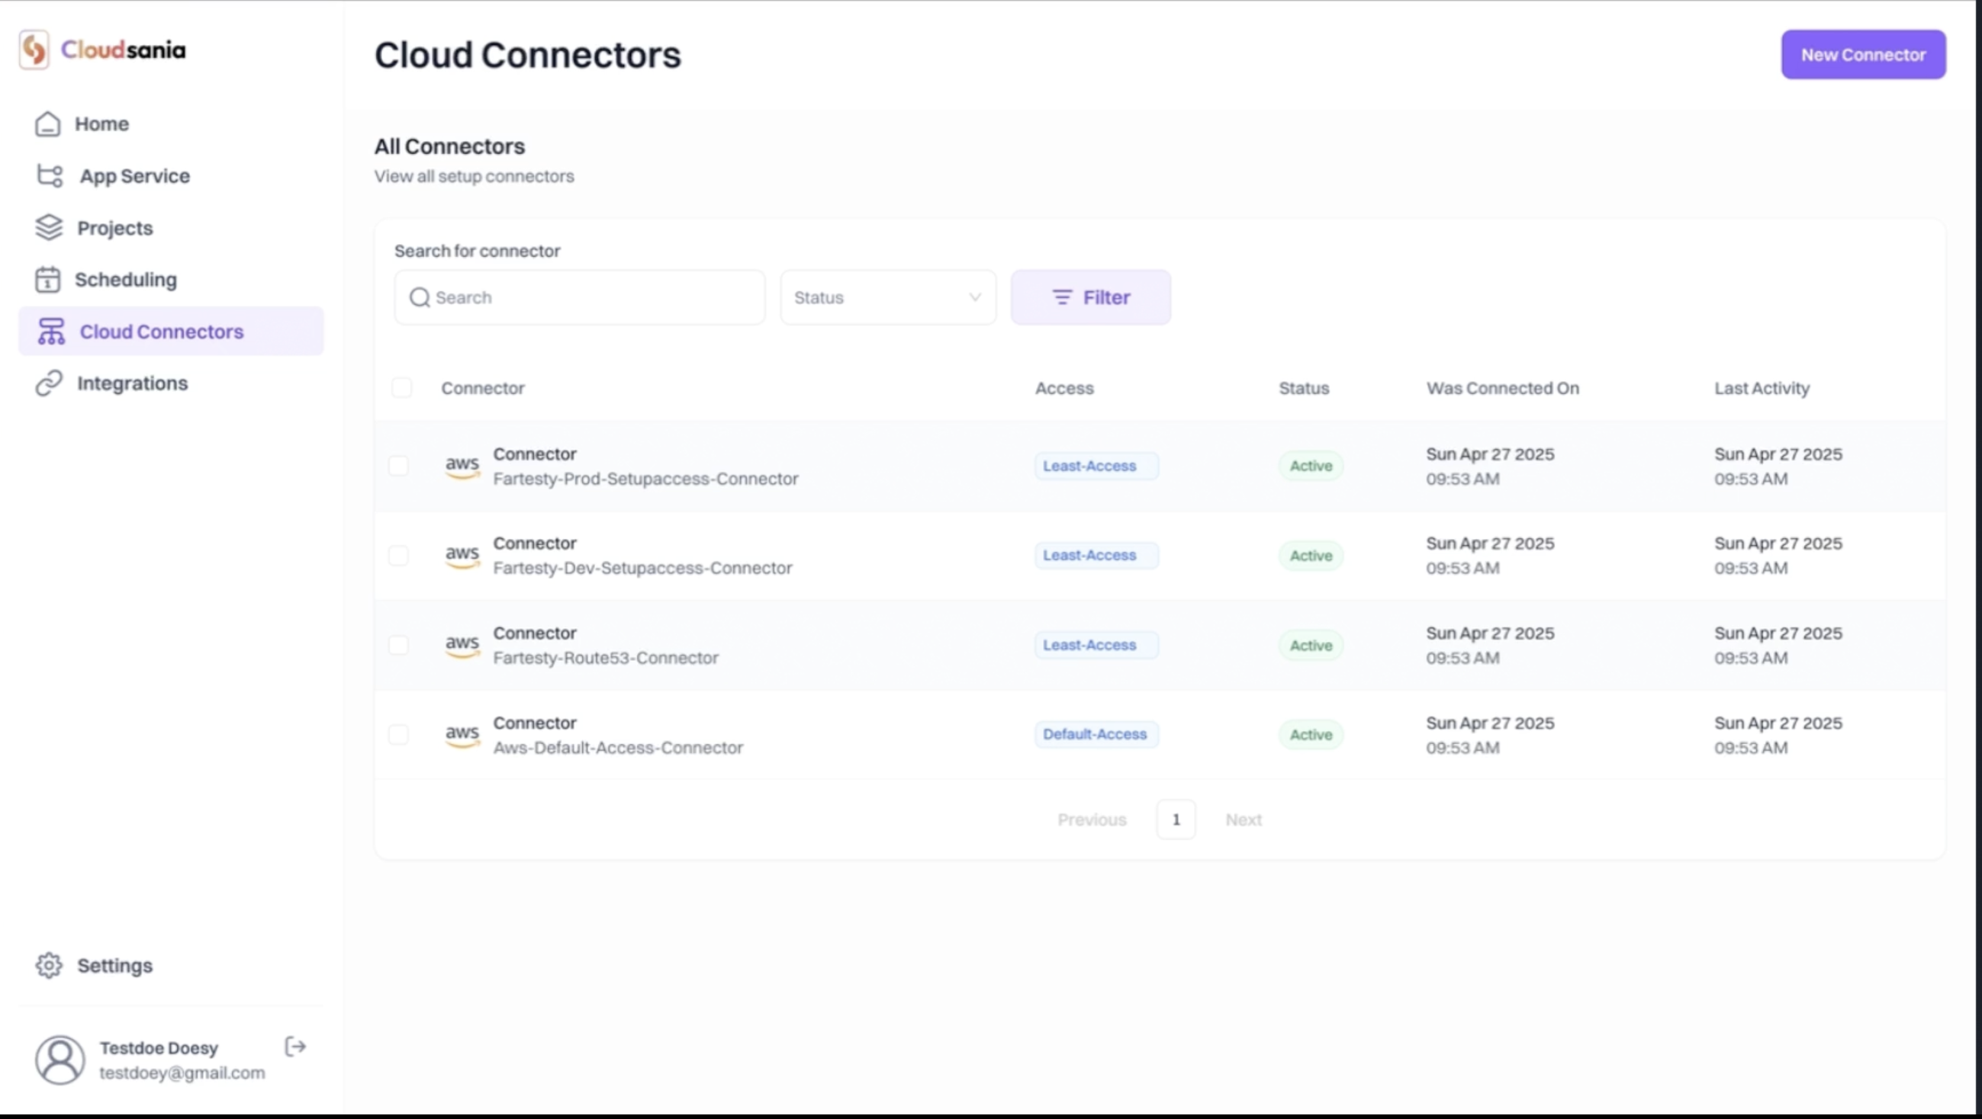This screenshot has width=1982, height=1119.
Task: Create a New Connector
Action: pyautogui.click(x=1863, y=55)
